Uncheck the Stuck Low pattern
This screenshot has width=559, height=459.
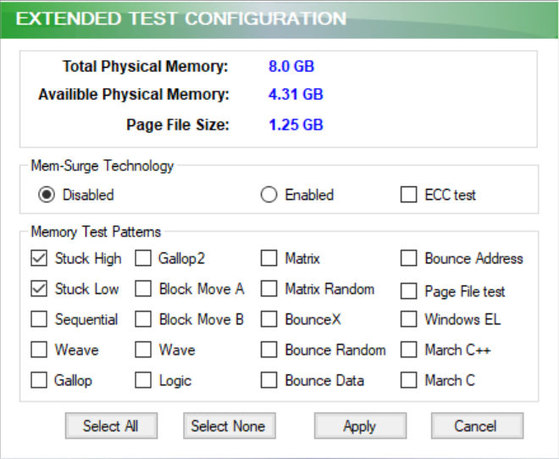pyautogui.click(x=39, y=289)
